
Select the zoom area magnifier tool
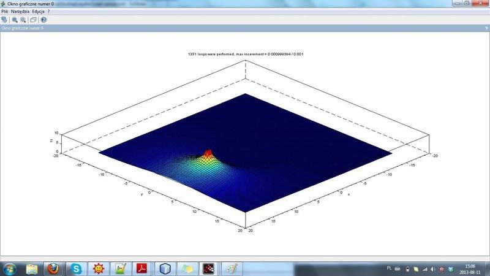point(15,20)
